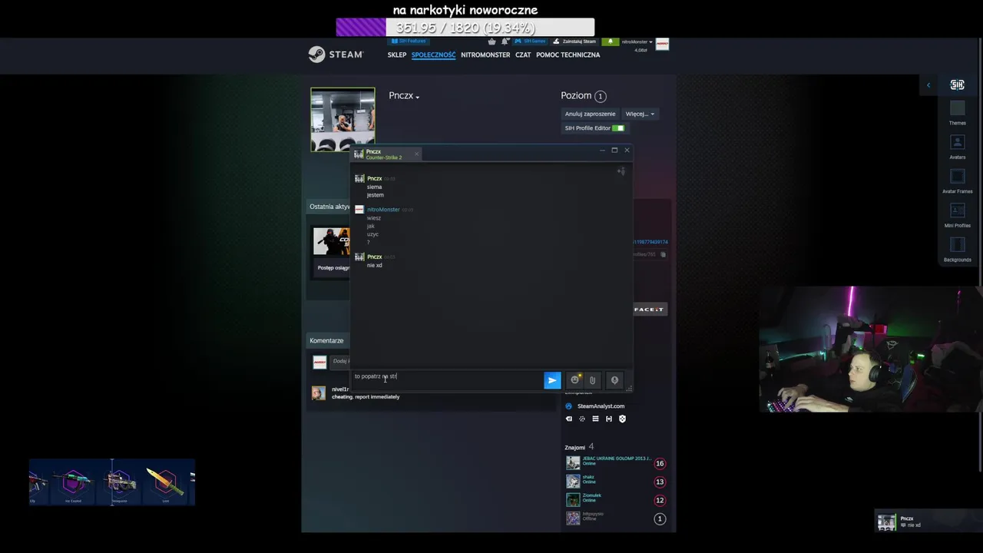
Task: Click the Anuluj zaproszenie button
Action: pyautogui.click(x=590, y=114)
